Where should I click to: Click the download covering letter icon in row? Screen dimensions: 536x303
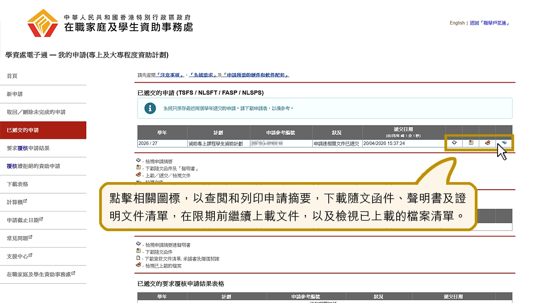[471, 143]
